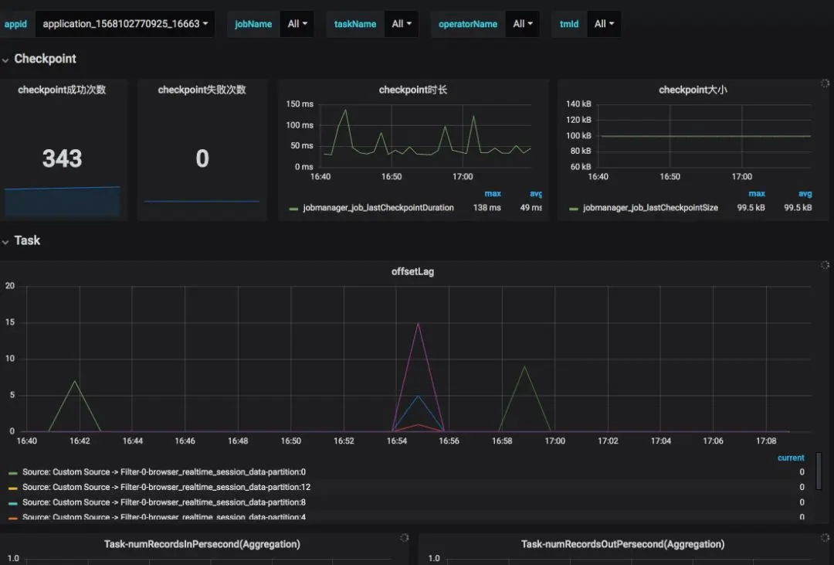Open the appid application dropdown
The image size is (834, 565).
[125, 24]
